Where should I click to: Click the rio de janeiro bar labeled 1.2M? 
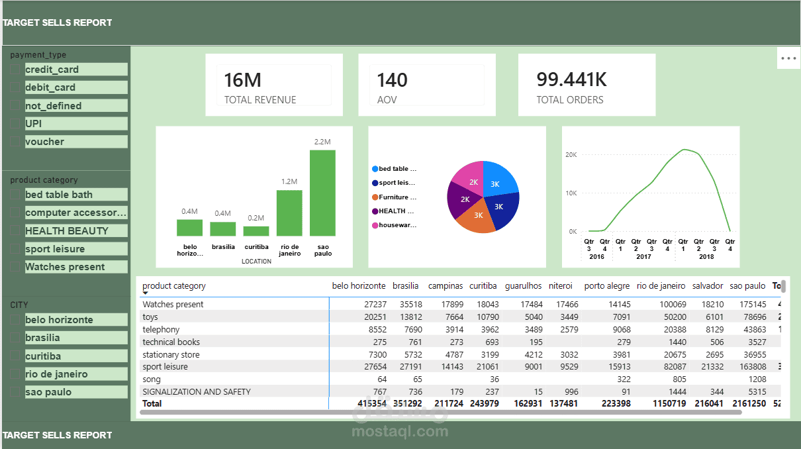pyautogui.click(x=289, y=213)
